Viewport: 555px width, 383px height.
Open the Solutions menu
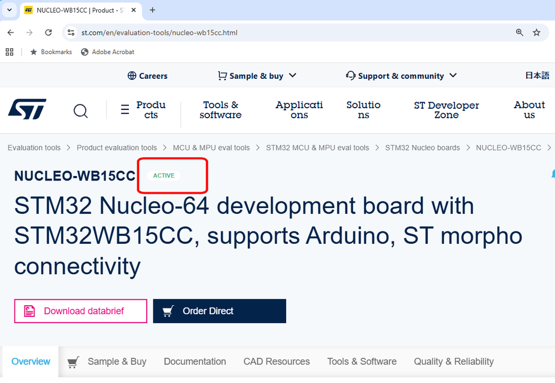pyautogui.click(x=363, y=110)
